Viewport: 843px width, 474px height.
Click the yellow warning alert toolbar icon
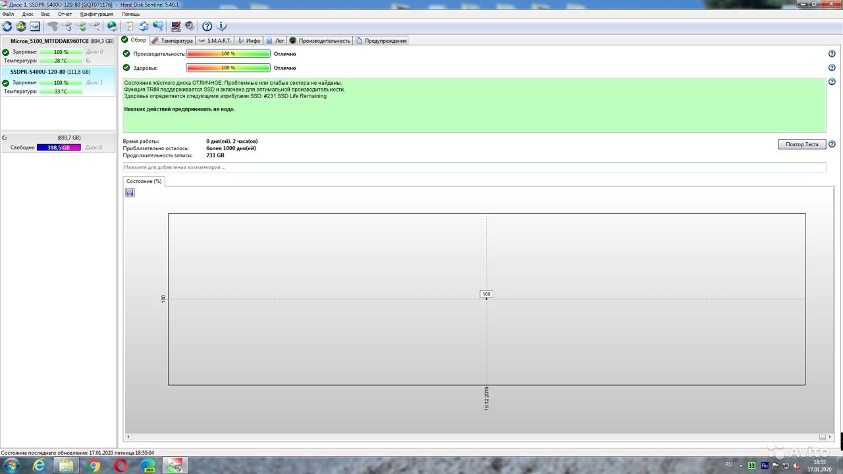coord(21,26)
